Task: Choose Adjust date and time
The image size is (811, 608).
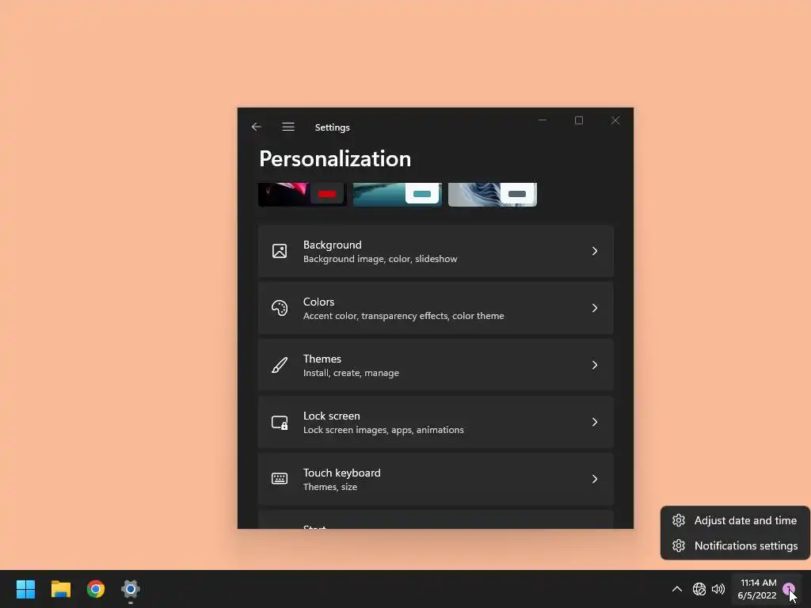Action: [735, 520]
